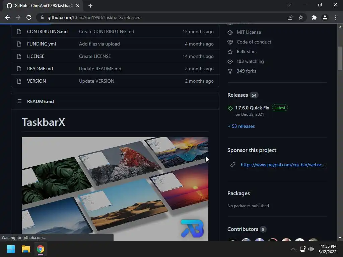
Task: Click the README.md header filename
Action: pos(41,101)
